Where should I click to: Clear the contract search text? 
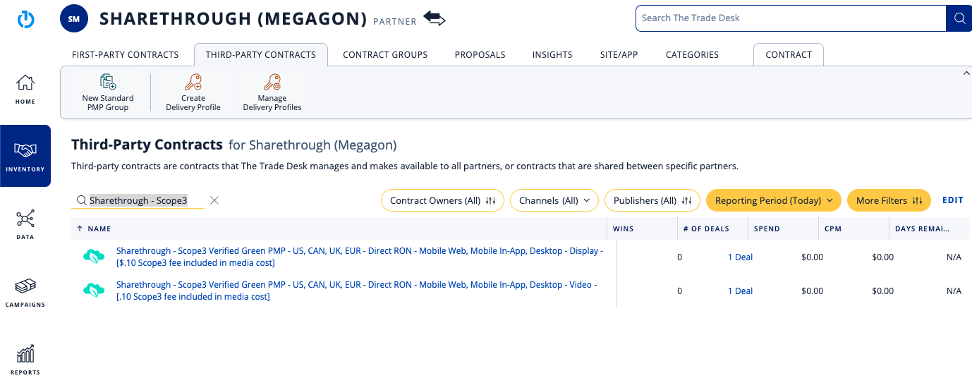(214, 200)
